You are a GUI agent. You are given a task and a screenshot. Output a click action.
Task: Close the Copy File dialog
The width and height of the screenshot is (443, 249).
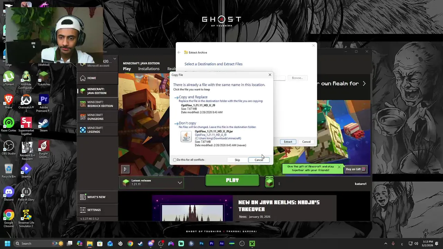(x=270, y=75)
